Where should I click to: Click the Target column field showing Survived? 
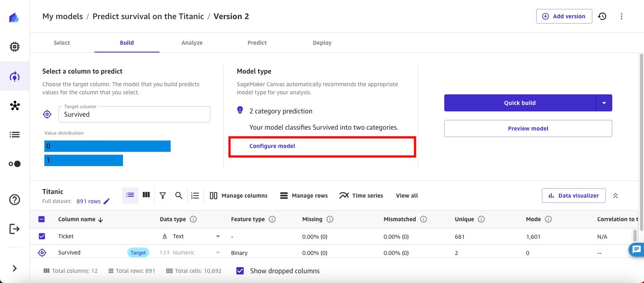[134, 114]
